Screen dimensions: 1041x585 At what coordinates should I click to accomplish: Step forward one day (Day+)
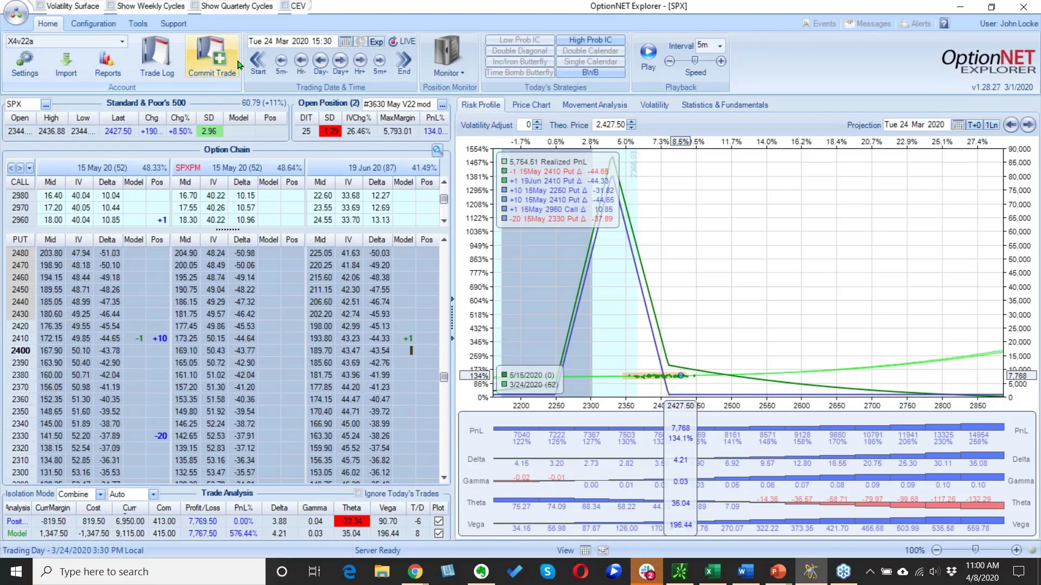point(340,63)
